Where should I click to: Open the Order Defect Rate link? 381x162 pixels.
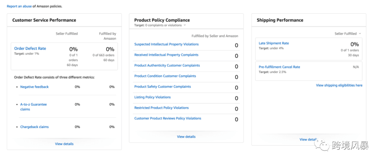click(x=30, y=48)
